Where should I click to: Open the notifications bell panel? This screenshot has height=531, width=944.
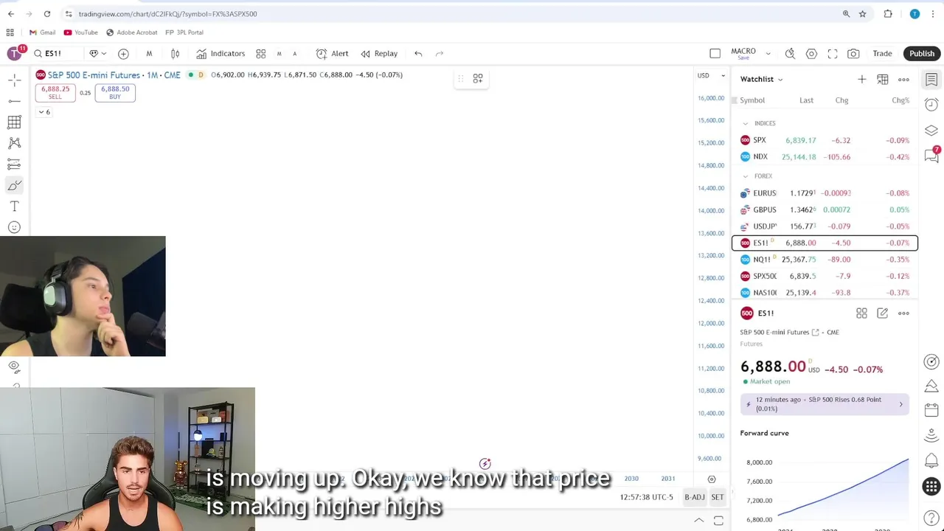point(931,461)
